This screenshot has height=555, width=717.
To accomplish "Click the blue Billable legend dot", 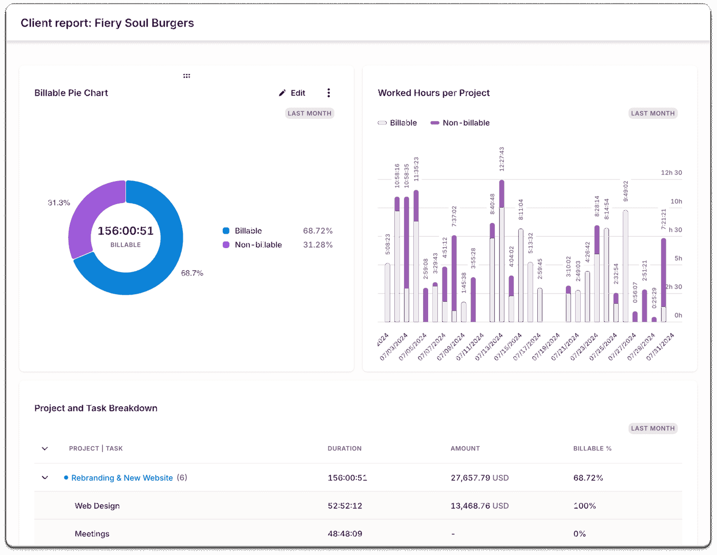I will tap(226, 231).
